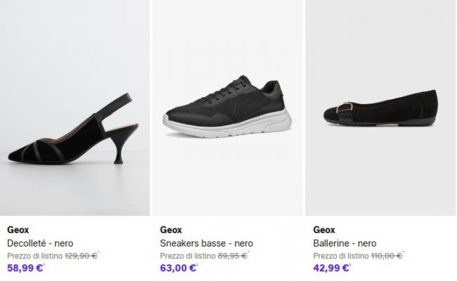This screenshot has height=281, width=457.
Task: Click the Geox brand above Decolleté
Action: [18, 230]
